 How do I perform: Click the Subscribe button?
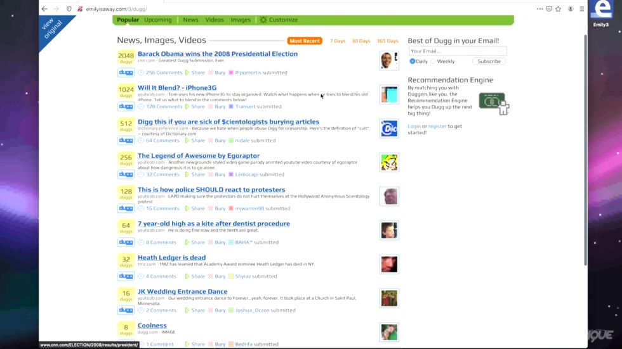click(x=489, y=61)
